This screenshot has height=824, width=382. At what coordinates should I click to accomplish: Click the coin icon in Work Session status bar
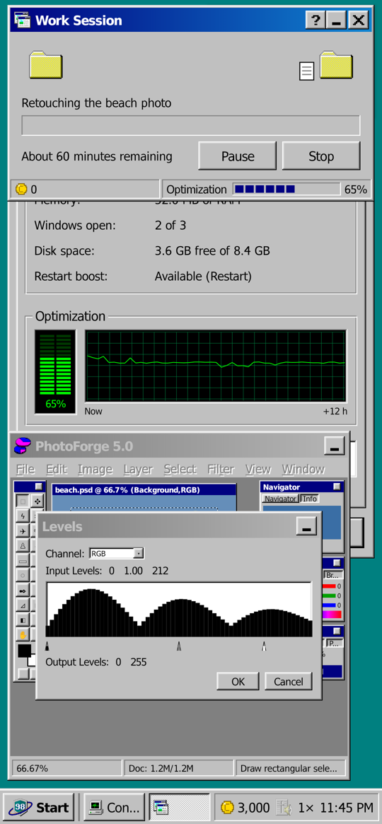tap(21, 189)
